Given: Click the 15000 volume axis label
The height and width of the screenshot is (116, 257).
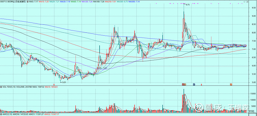Looking at the screenshot, I should (x=253, y=94).
